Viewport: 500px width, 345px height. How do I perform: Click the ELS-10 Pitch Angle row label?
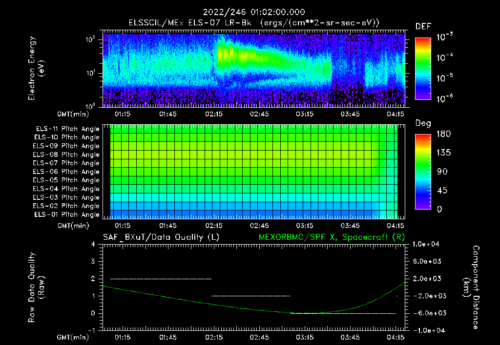(67, 137)
